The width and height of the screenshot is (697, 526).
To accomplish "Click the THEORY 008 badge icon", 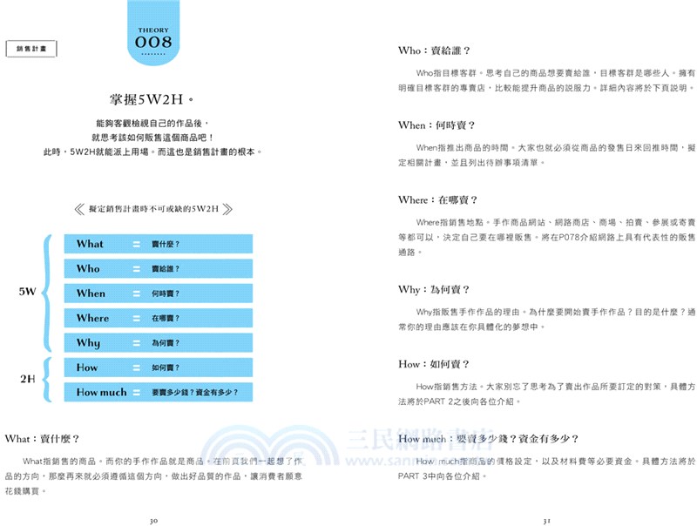I will (x=153, y=36).
